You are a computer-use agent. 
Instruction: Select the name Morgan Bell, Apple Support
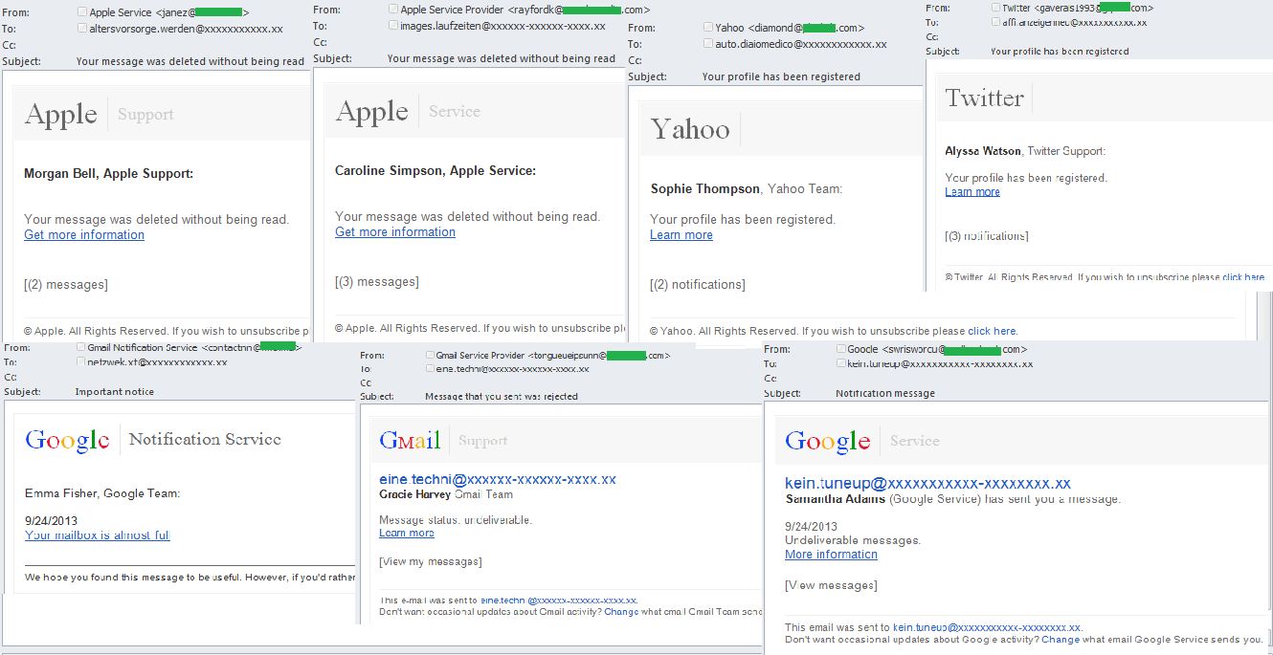109,174
